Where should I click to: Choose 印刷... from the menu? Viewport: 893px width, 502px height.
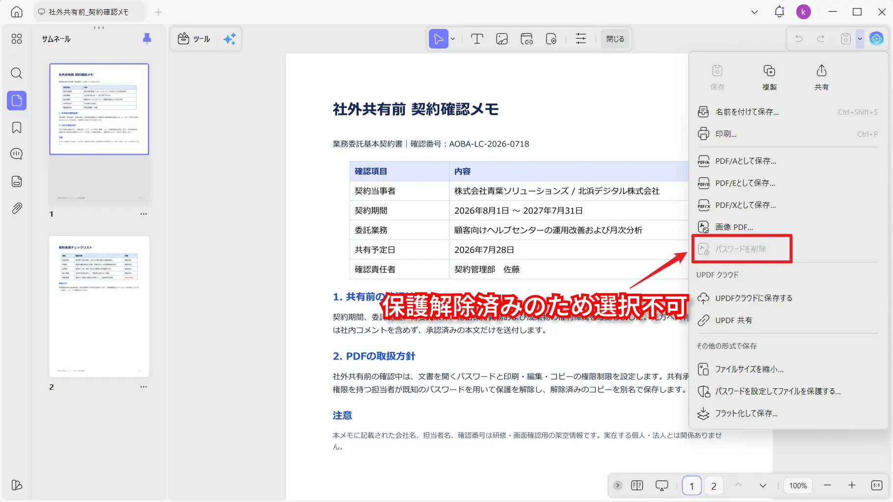click(x=788, y=134)
